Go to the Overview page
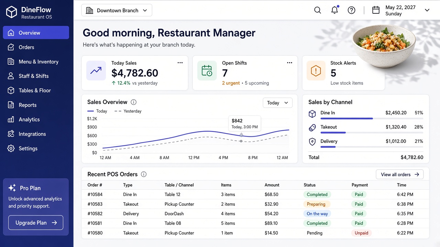 coord(36,33)
